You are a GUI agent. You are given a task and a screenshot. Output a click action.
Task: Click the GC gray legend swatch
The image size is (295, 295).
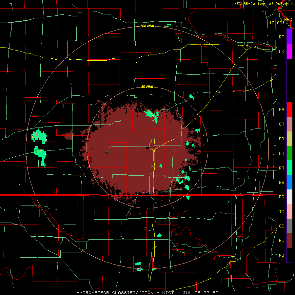(x=289, y=226)
